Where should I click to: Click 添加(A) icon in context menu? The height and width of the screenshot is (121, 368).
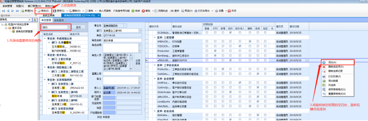(324, 62)
